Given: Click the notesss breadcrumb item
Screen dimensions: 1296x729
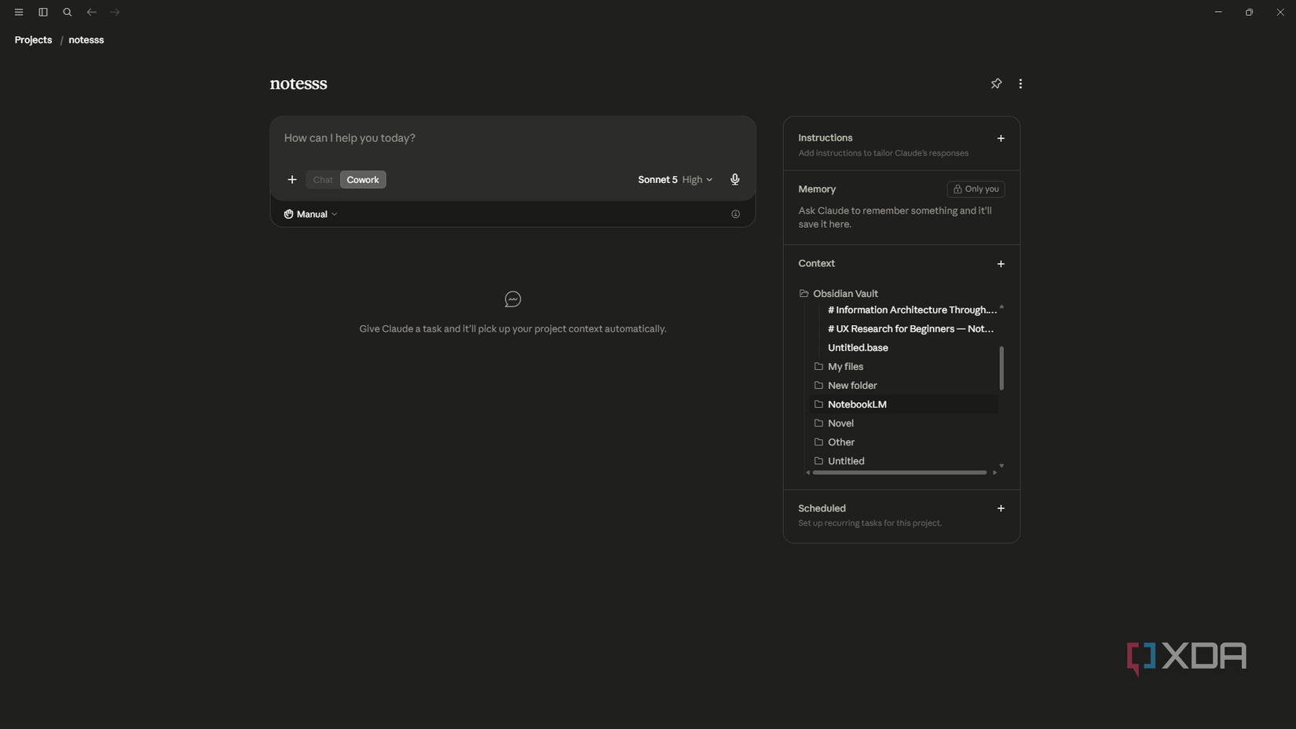Looking at the screenshot, I should (86, 40).
